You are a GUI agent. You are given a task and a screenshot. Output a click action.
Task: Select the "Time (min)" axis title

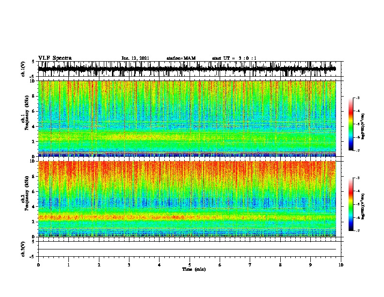[x=194, y=269]
